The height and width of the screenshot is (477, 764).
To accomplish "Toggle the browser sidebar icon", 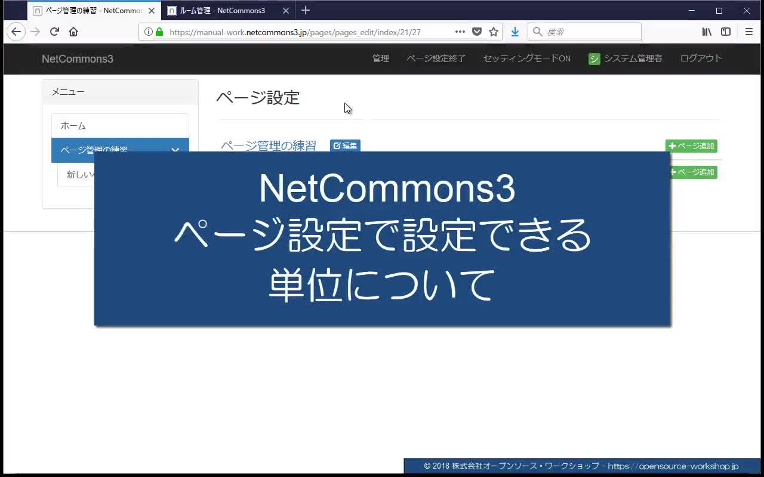I will click(x=726, y=32).
